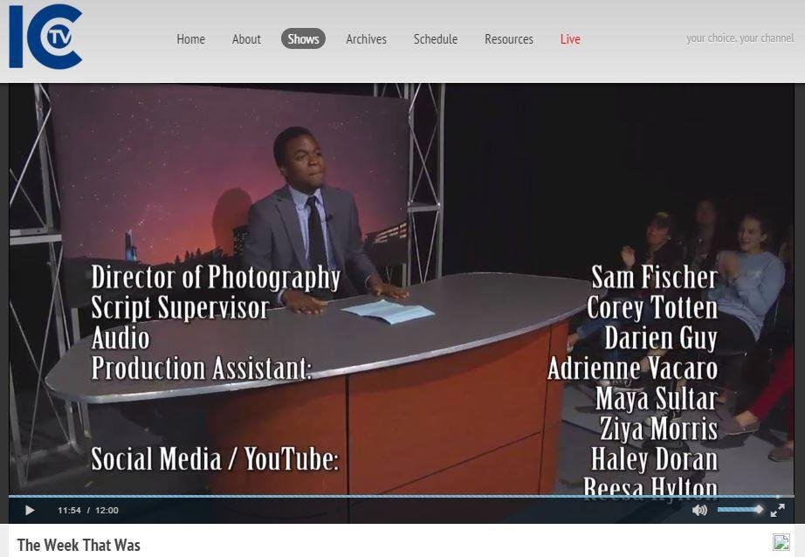Enter fullscreen mode
The width and height of the screenshot is (805, 557).
[777, 510]
